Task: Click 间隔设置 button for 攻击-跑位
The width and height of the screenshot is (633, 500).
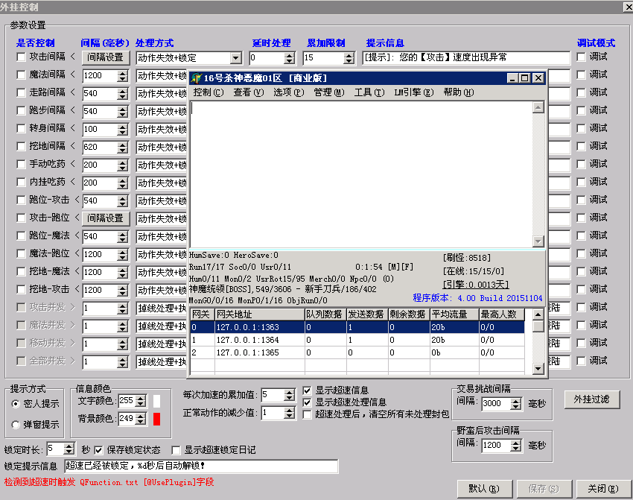Action: click(x=105, y=218)
